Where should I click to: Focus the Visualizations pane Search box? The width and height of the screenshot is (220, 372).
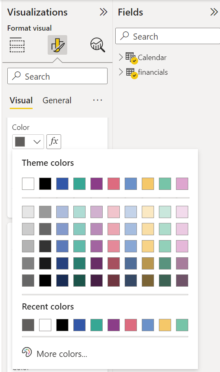[x=57, y=76]
